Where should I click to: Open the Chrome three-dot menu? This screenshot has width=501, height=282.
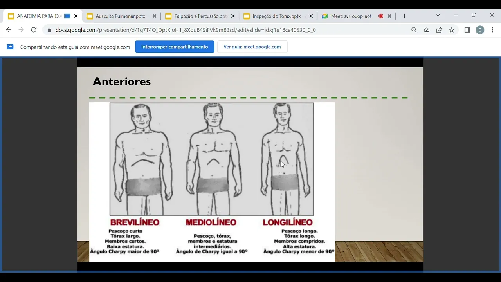[492, 30]
